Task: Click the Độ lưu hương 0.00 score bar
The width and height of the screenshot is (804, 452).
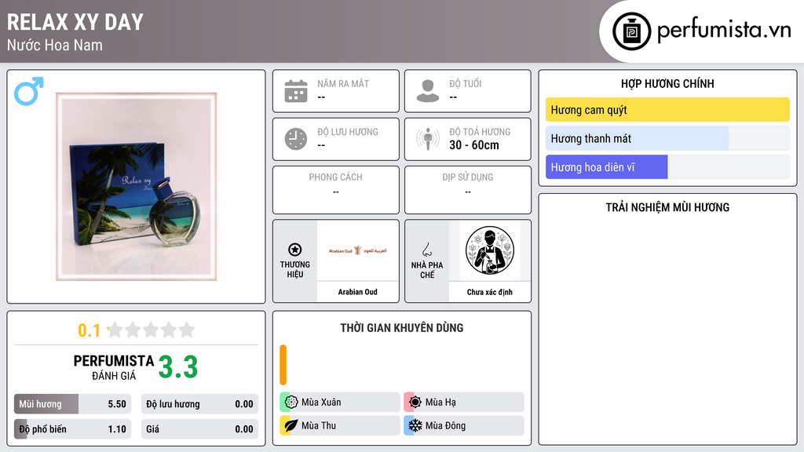Action: coord(199,404)
